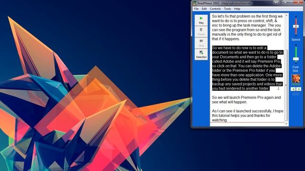Start reading with the Play button
This screenshot has height=171, width=305.
(x=201, y=20)
